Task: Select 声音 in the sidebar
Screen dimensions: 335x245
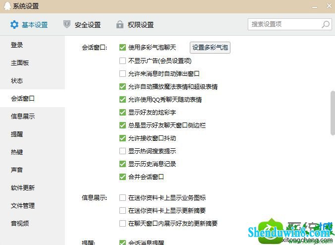Action: [x=32, y=170]
